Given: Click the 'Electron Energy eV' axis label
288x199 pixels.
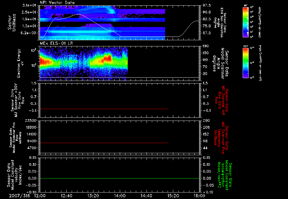Looking at the screenshot, I should point(21,63).
